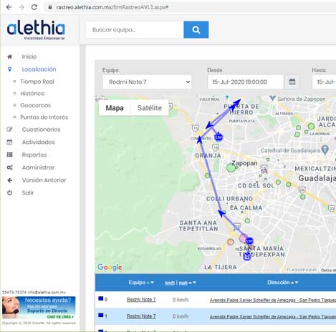Open the Equipo Redmi Note 7 dropdown
The height and width of the screenshot is (332, 336).
tap(147, 82)
